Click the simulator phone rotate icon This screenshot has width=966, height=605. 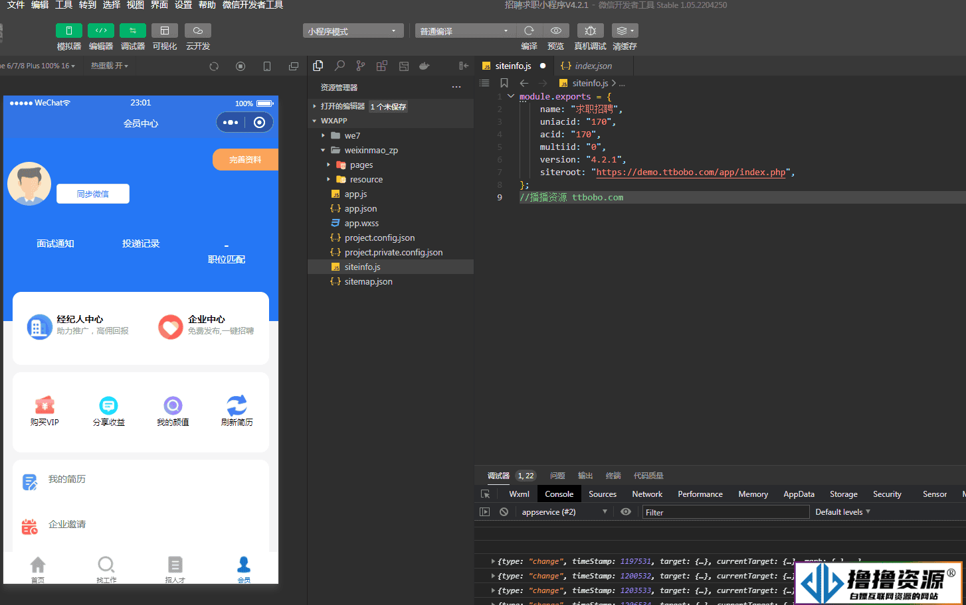pos(267,66)
